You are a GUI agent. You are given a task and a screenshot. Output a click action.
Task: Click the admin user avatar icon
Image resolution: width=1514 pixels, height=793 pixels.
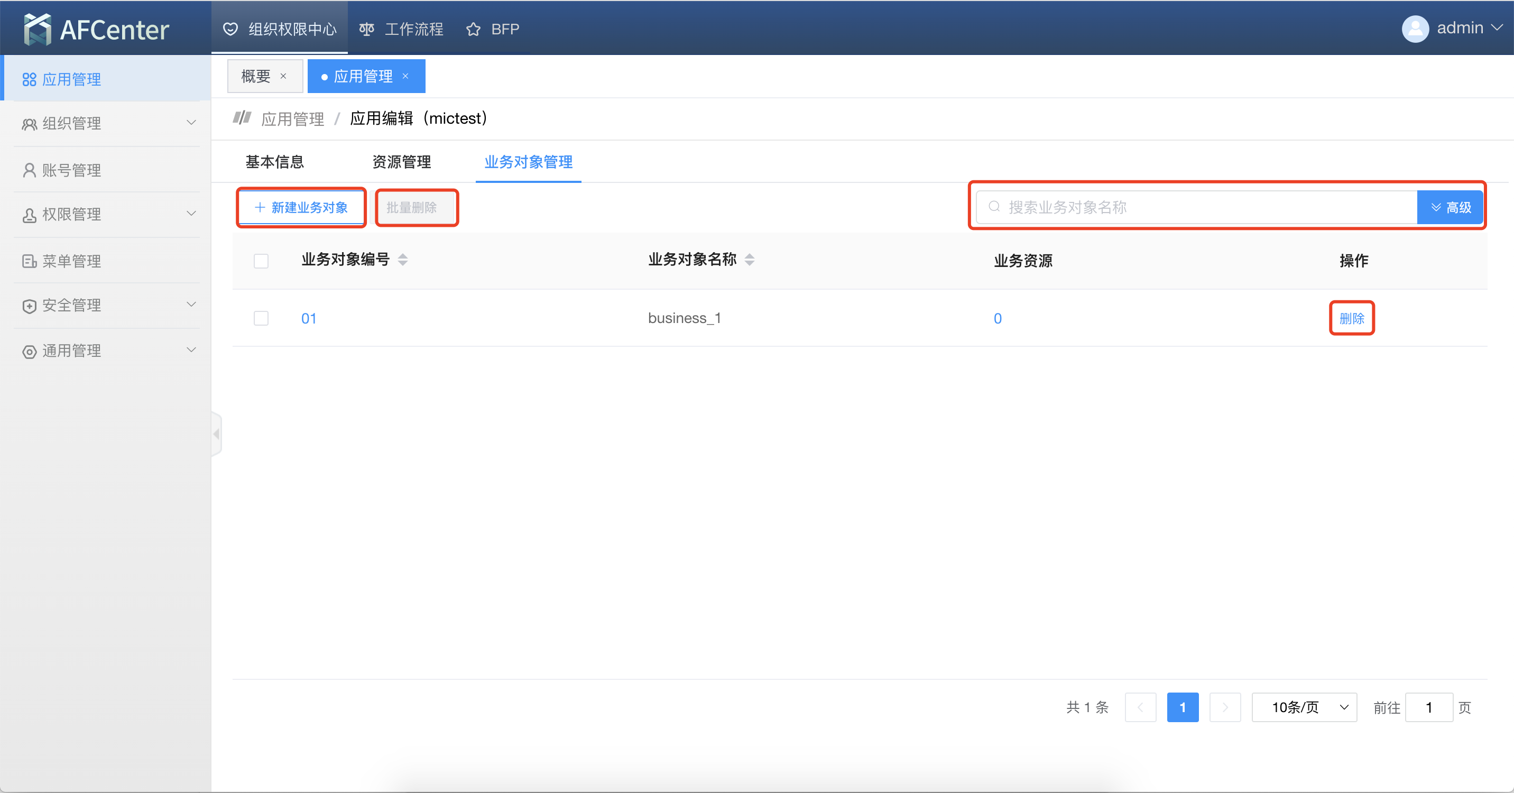point(1415,28)
